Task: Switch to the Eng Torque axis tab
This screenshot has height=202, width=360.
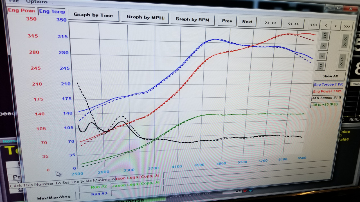Action: click(x=52, y=12)
